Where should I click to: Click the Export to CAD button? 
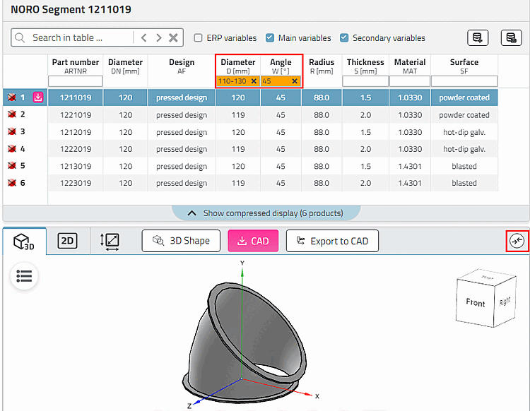(x=332, y=241)
